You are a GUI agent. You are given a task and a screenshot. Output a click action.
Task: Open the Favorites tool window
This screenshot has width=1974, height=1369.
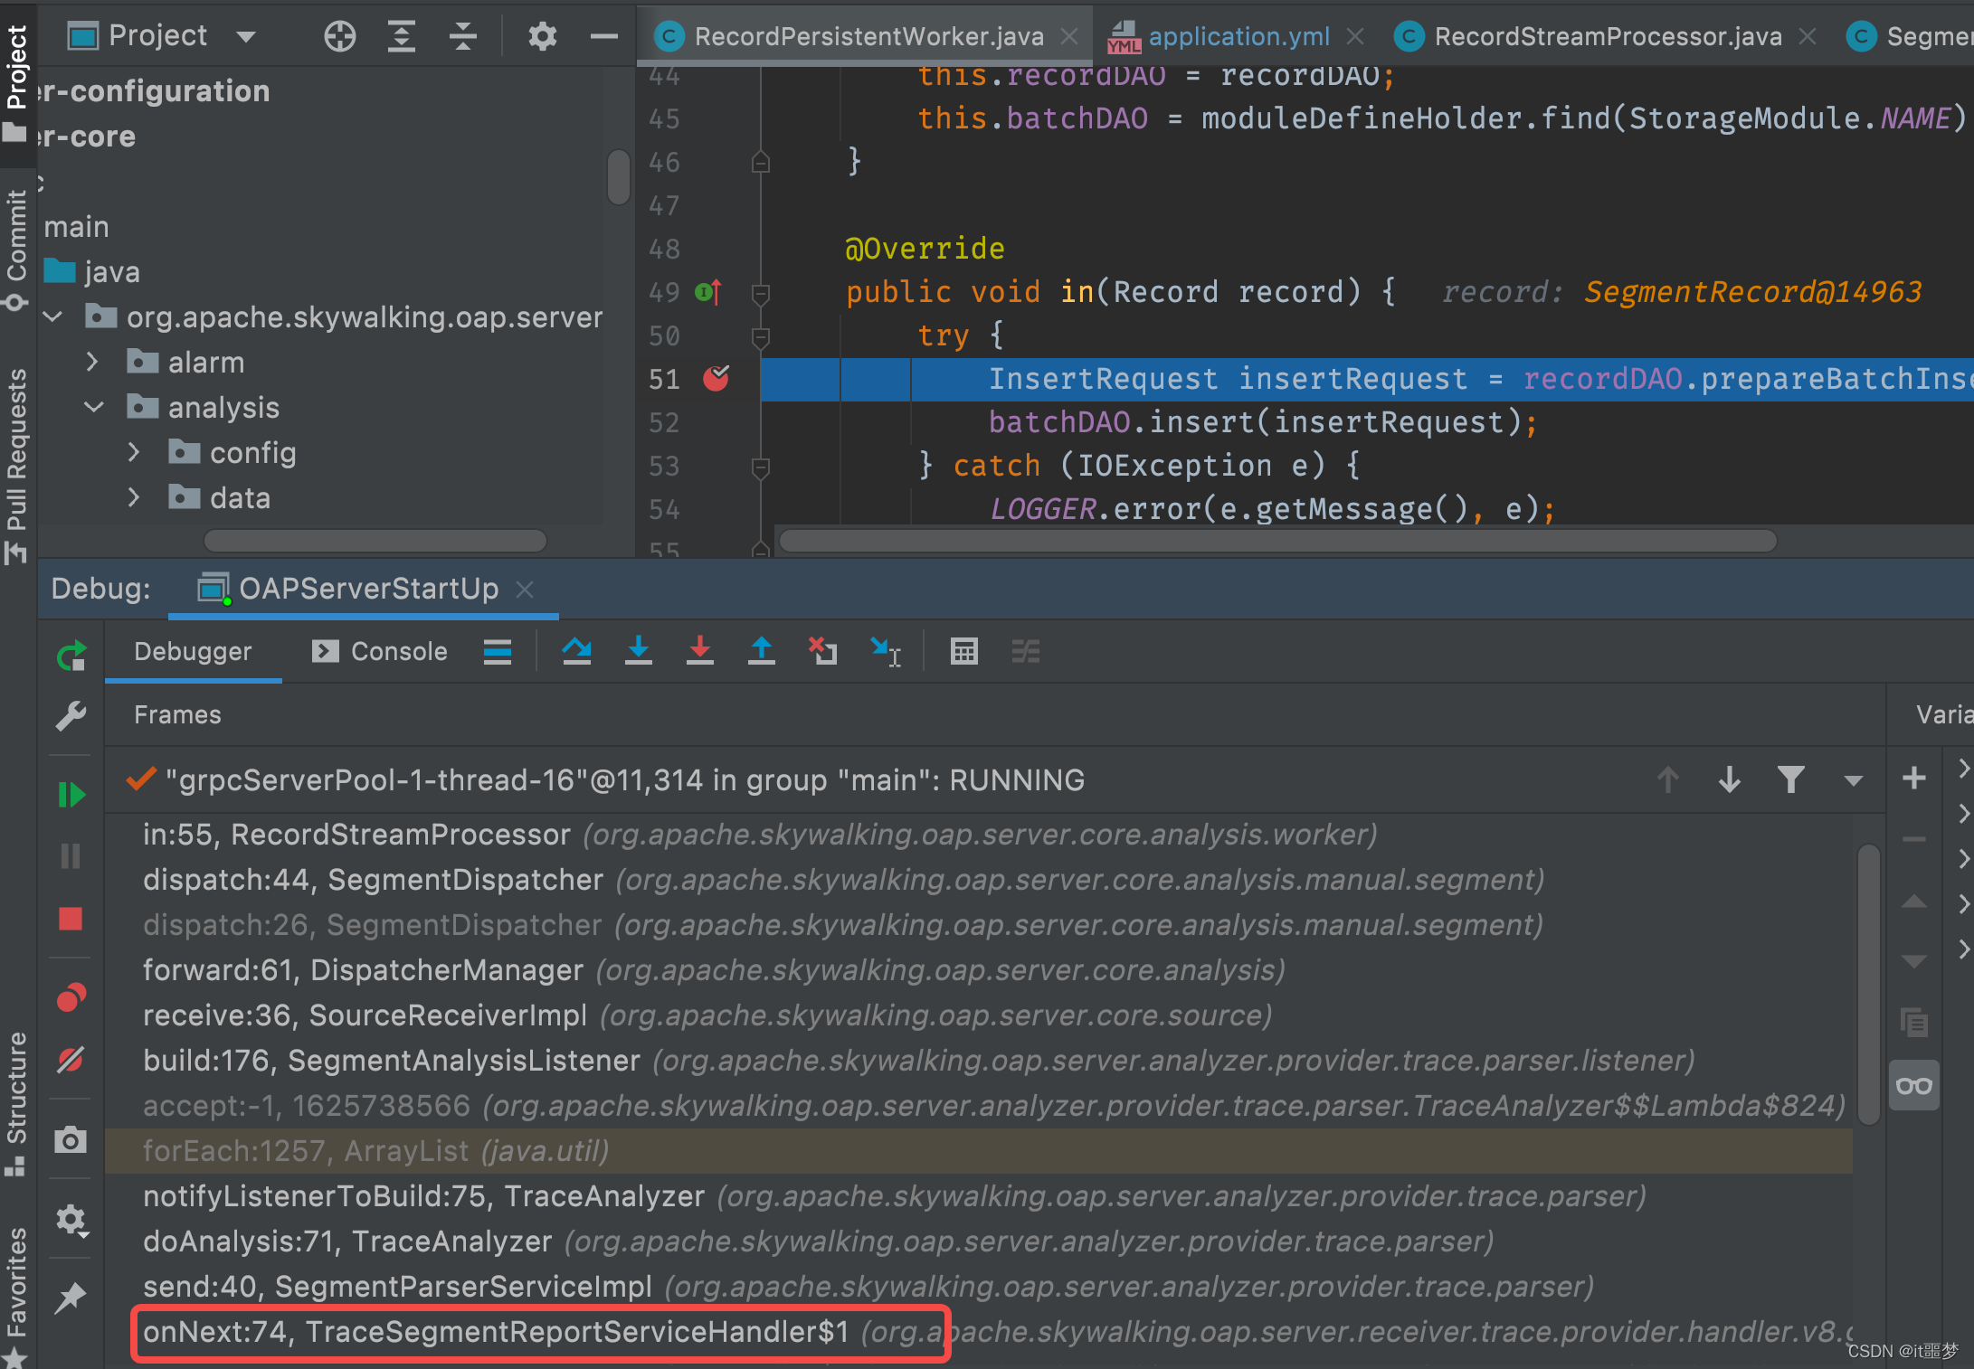tap(16, 1295)
